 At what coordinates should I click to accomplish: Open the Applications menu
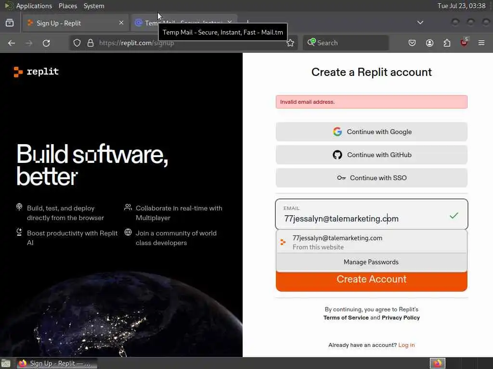[x=34, y=6]
